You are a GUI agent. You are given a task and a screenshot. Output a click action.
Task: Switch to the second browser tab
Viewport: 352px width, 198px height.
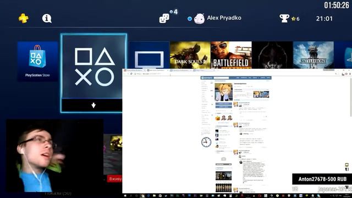tap(158, 70)
